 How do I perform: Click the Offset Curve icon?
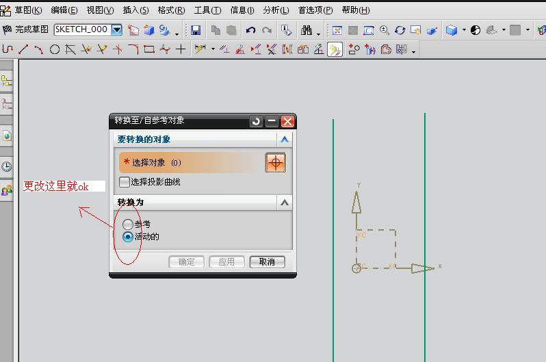386,49
